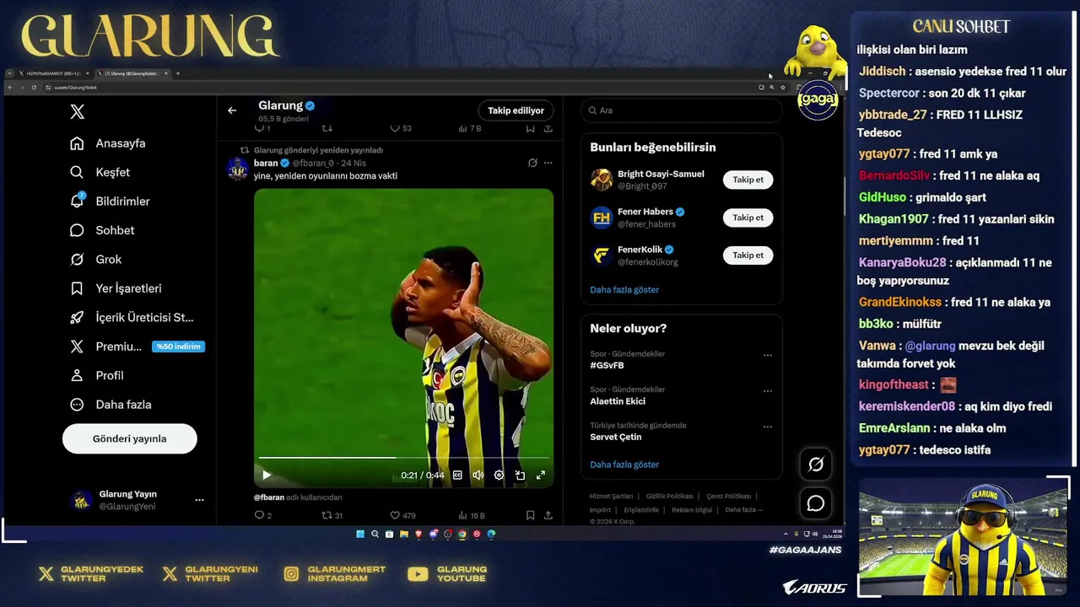Open Grok from the sidebar
The image size is (1080, 607).
coord(95,260)
